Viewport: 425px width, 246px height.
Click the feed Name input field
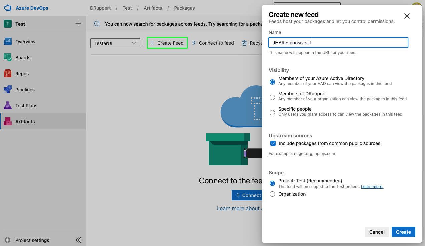coord(338,43)
